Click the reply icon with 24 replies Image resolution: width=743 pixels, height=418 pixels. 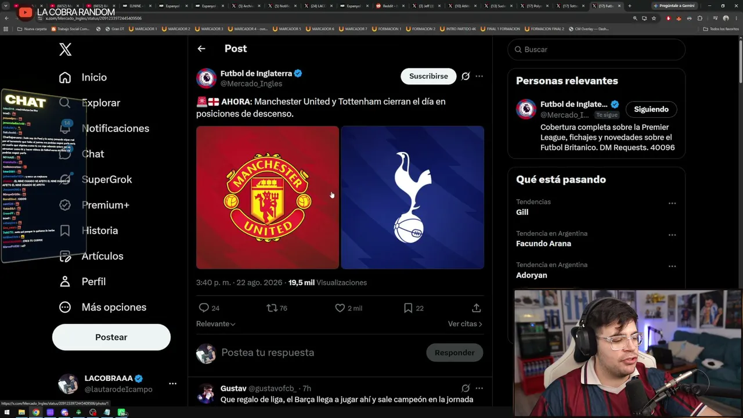pos(204,308)
